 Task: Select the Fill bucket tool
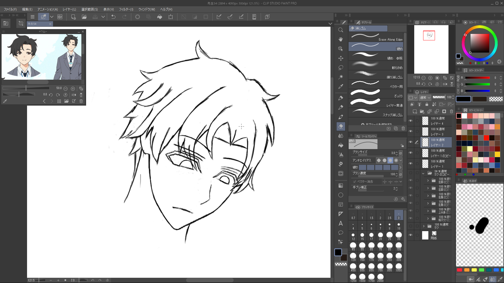point(341,145)
